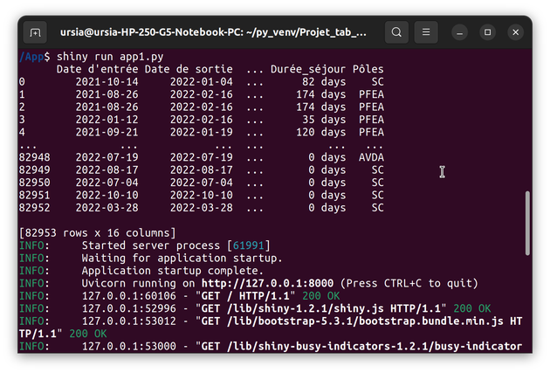Image resolution: width=550 pixels, height=373 pixels.
Task: Click the date 2021-10-14 in row 0
Action: point(107,82)
